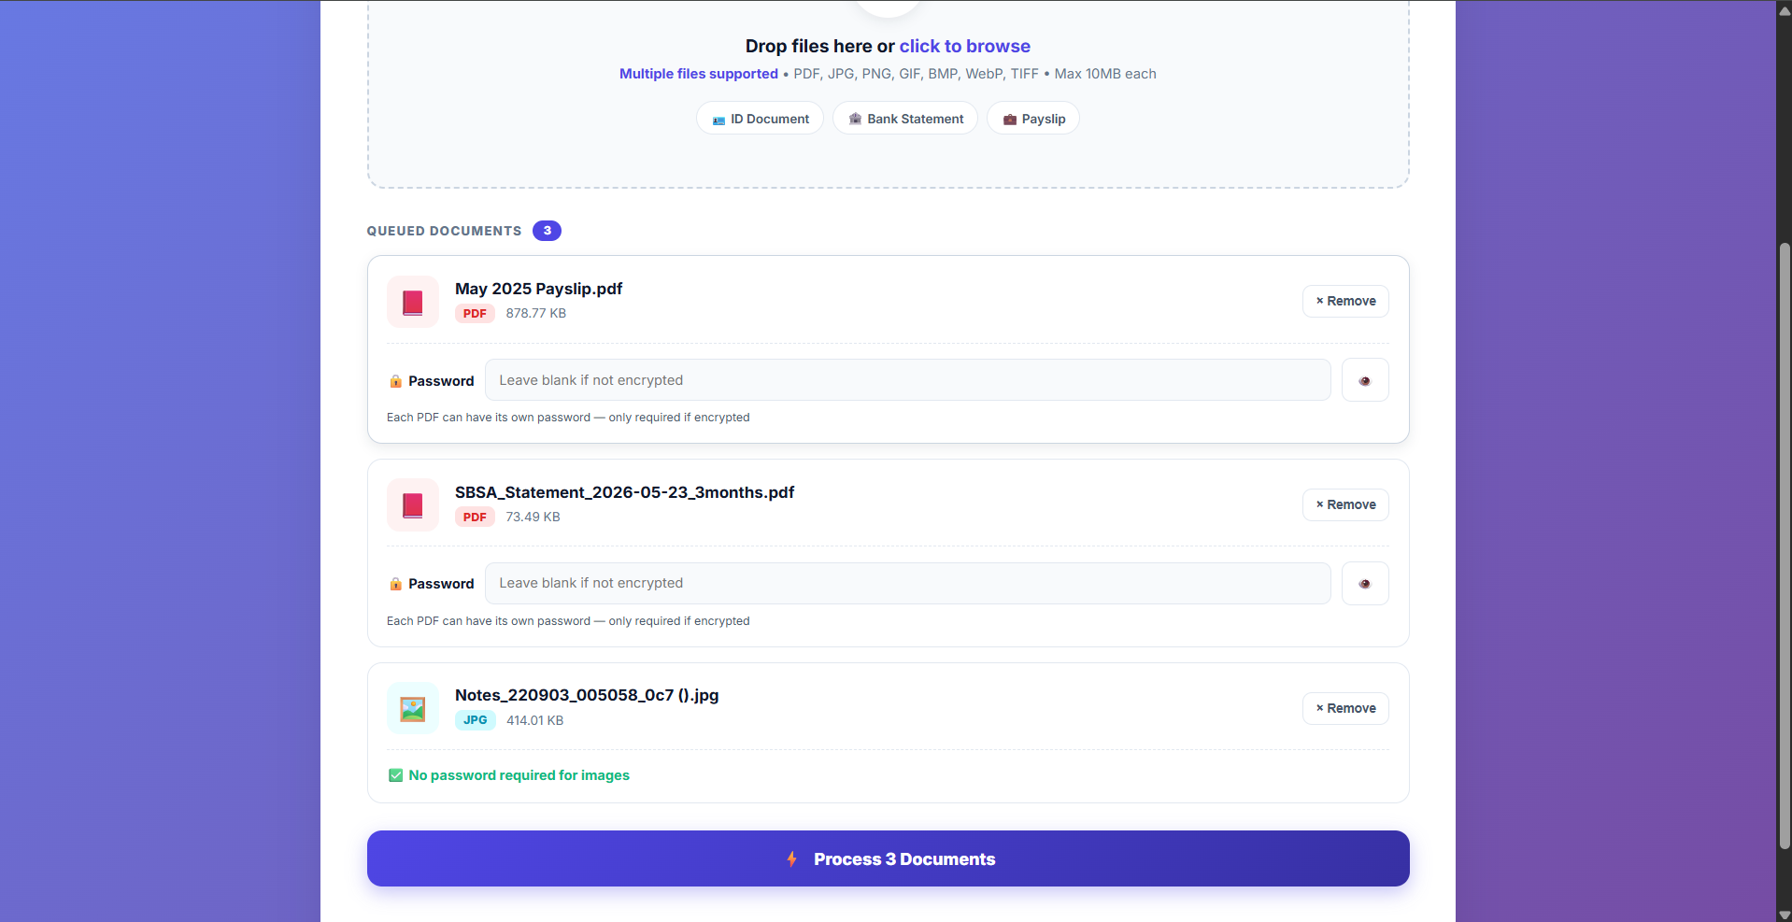Viewport: 1792px width, 922px height.
Task: Click the PDF badge under May 2025 Payslip
Action: [x=475, y=314]
